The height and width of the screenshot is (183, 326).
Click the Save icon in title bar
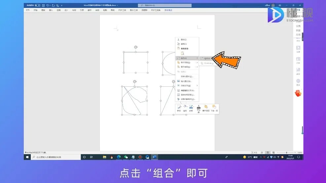click(43, 5)
